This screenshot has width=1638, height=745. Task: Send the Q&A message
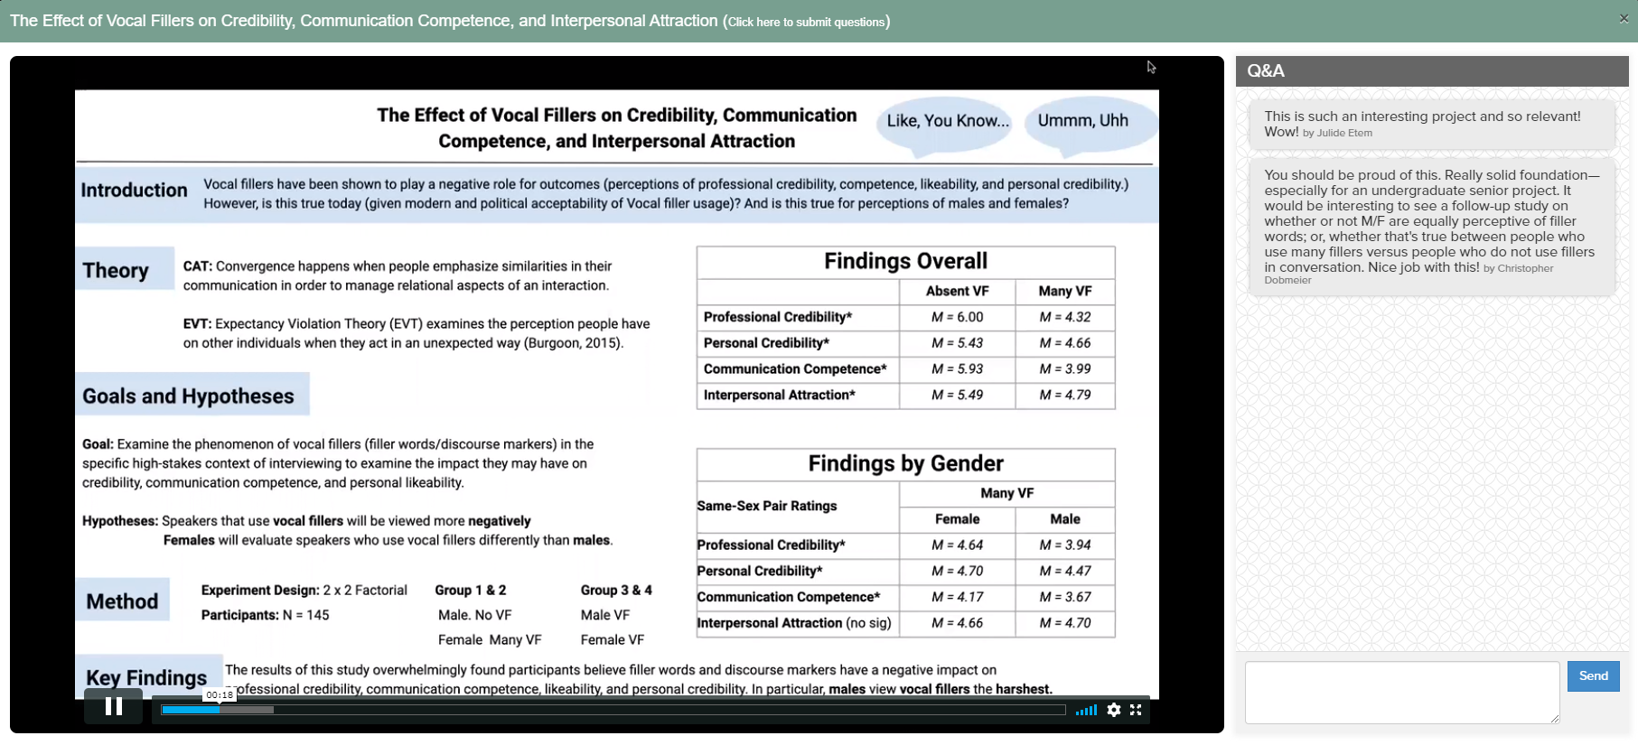coord(1593,676)
